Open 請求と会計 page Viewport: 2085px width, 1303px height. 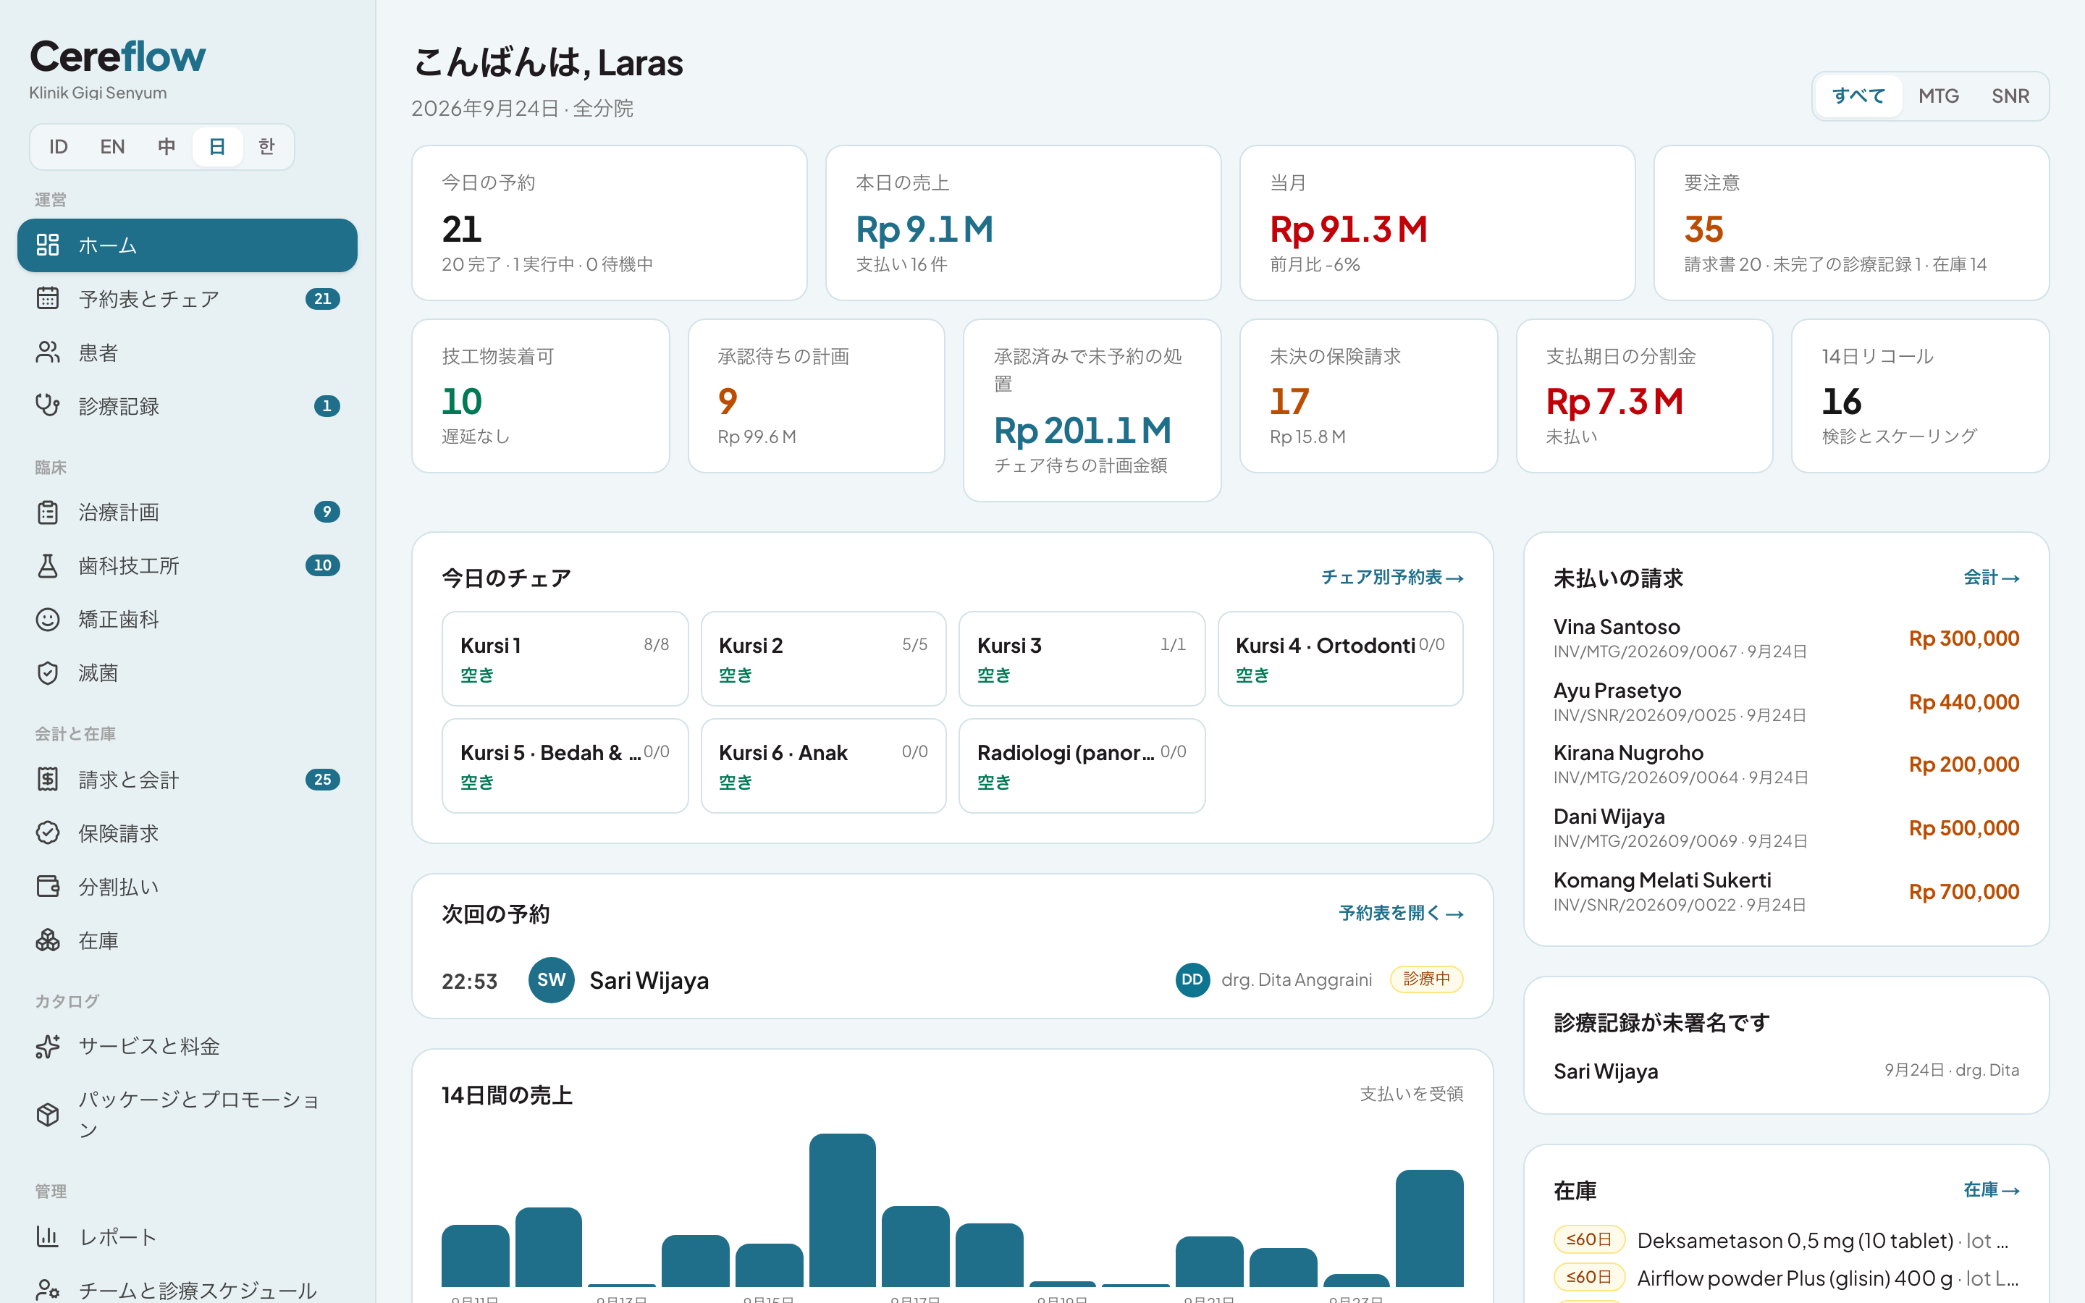tap(187, 780)
